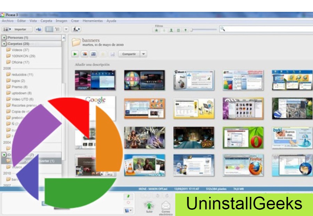Open the Imagen menu
Viewport: 313px width, 216px height.
point(61,21)
